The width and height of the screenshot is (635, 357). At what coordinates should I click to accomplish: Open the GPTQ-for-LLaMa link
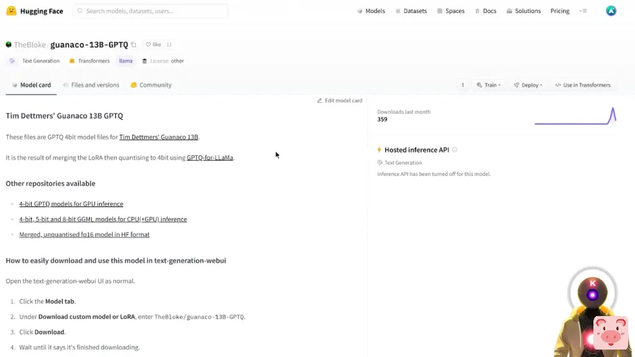210,157
